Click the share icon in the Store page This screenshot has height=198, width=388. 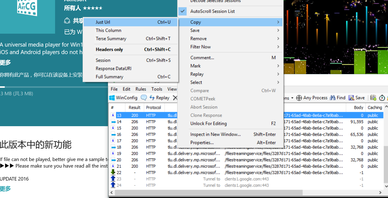pyautogui.click(x=67, y=21)
